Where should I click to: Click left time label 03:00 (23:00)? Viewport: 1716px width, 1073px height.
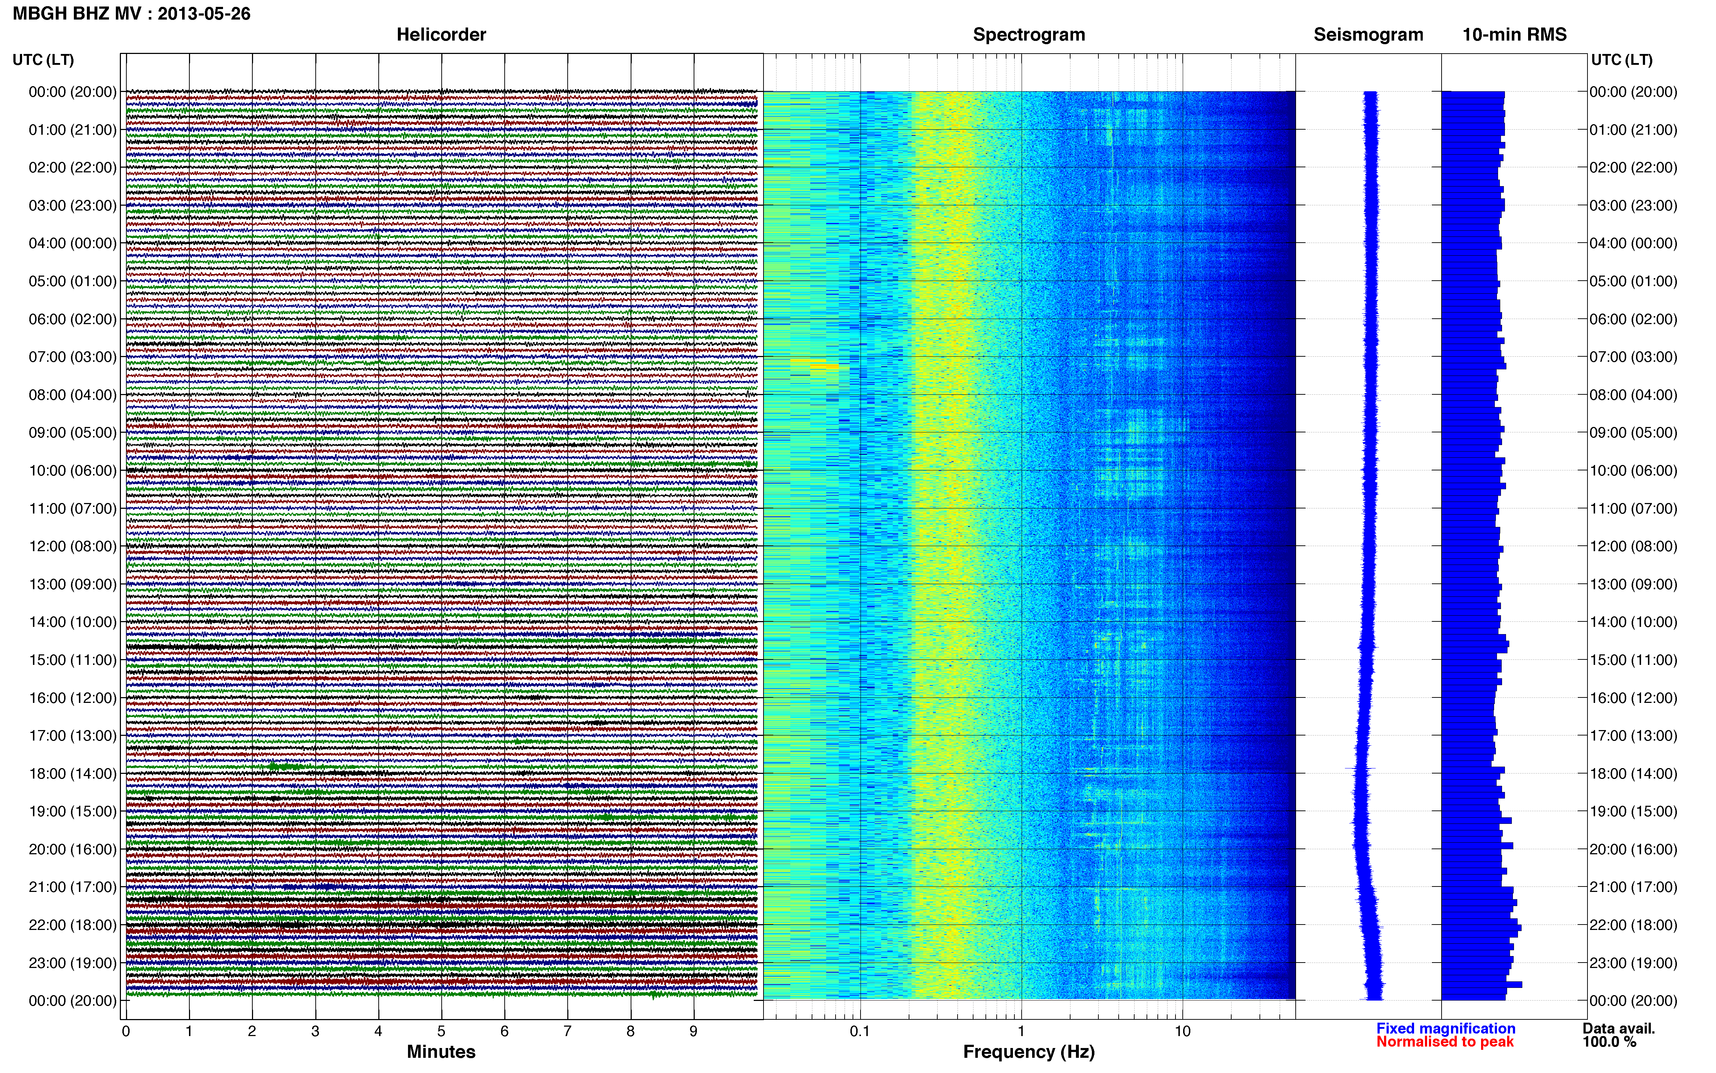click(x=72, y=206)
